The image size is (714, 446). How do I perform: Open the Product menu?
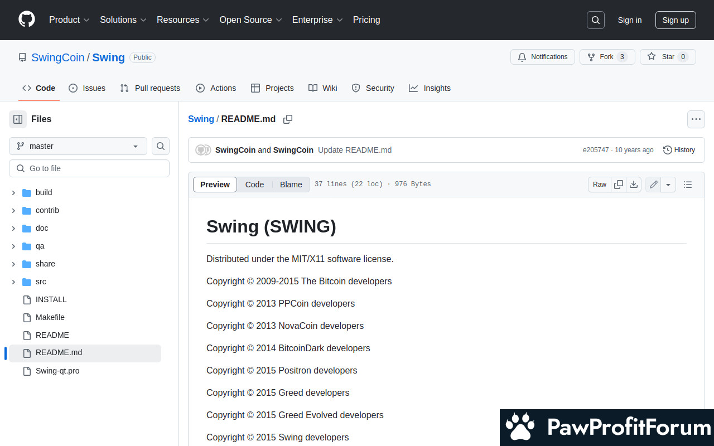(69, 20)
